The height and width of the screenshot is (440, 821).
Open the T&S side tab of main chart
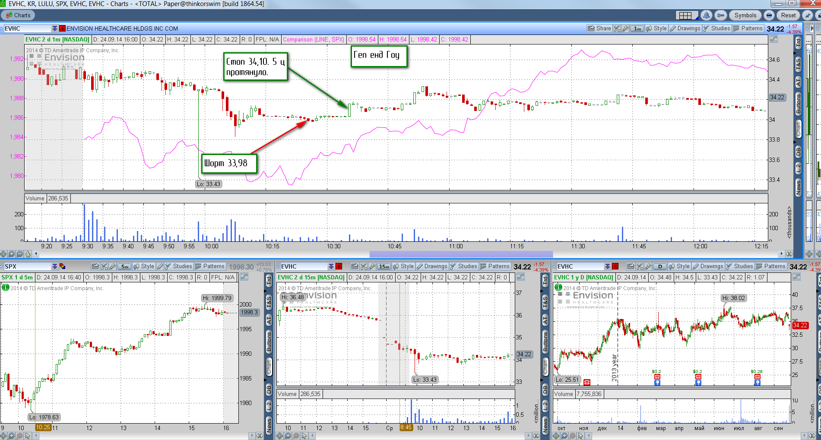pos(798,64)
